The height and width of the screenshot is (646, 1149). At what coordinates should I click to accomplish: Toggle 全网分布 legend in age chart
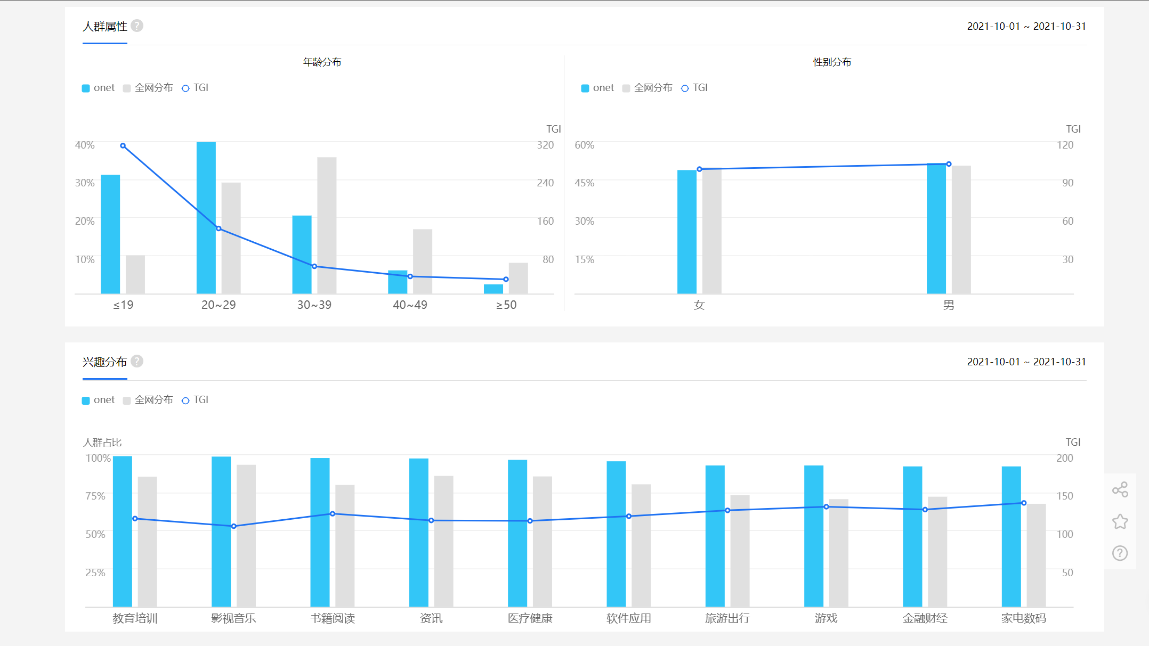[x=148, y=88]
